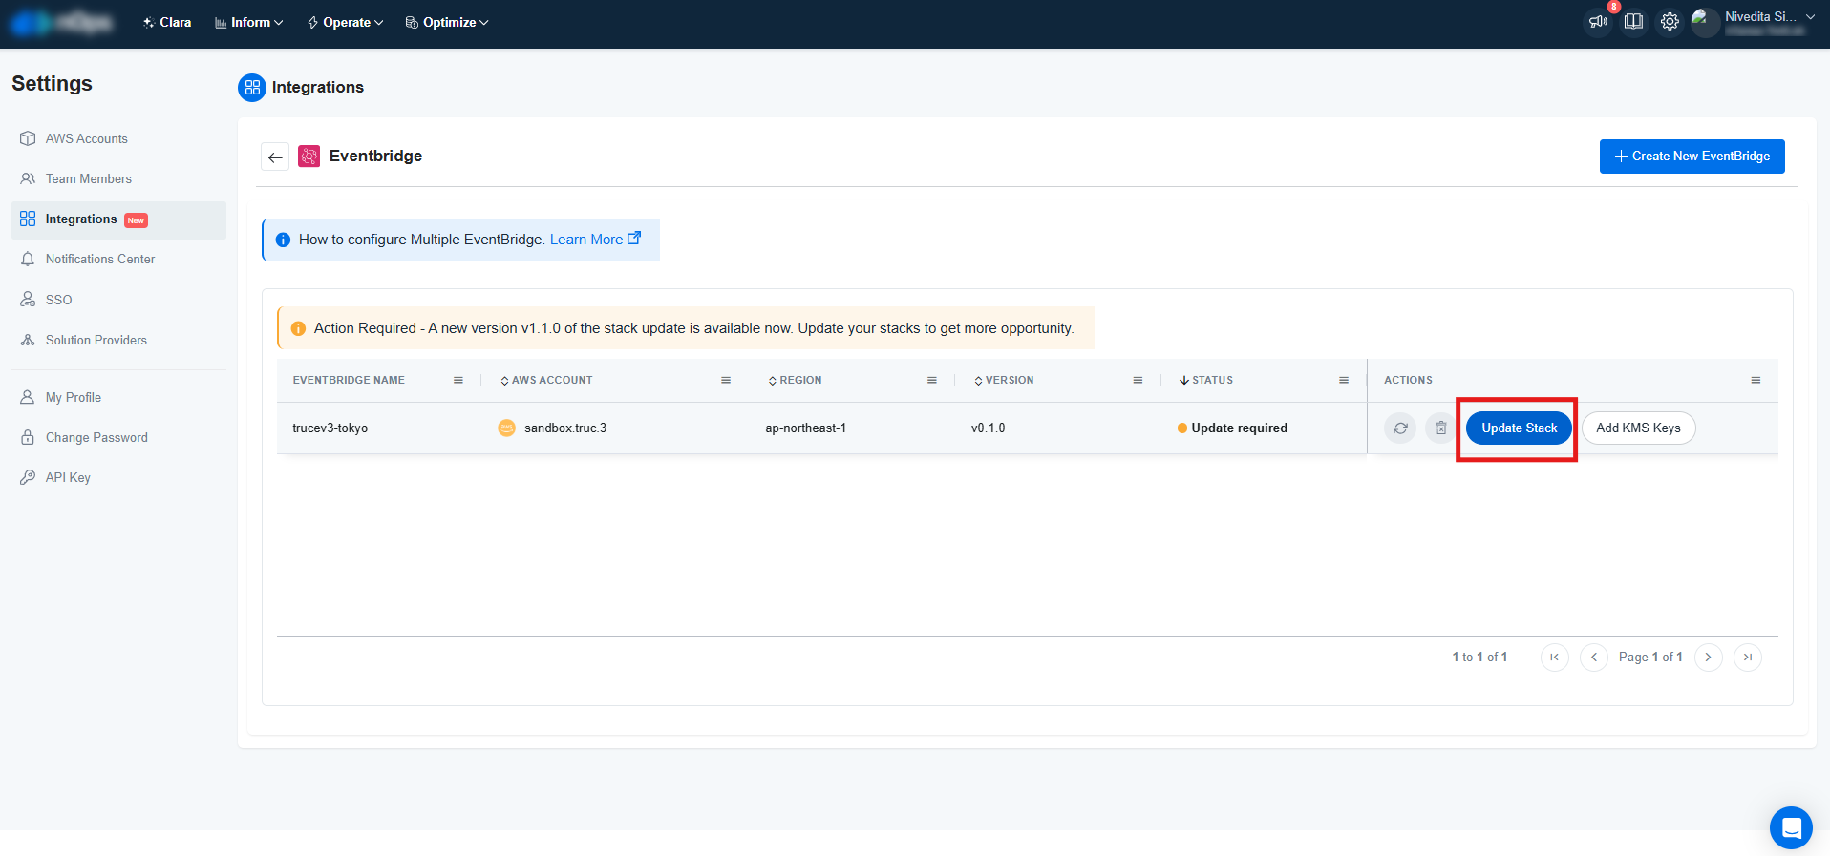This screenshot has width=1830, height=856.
Task: Sort by the Version column header
Action: click(x=1009, y=380)
